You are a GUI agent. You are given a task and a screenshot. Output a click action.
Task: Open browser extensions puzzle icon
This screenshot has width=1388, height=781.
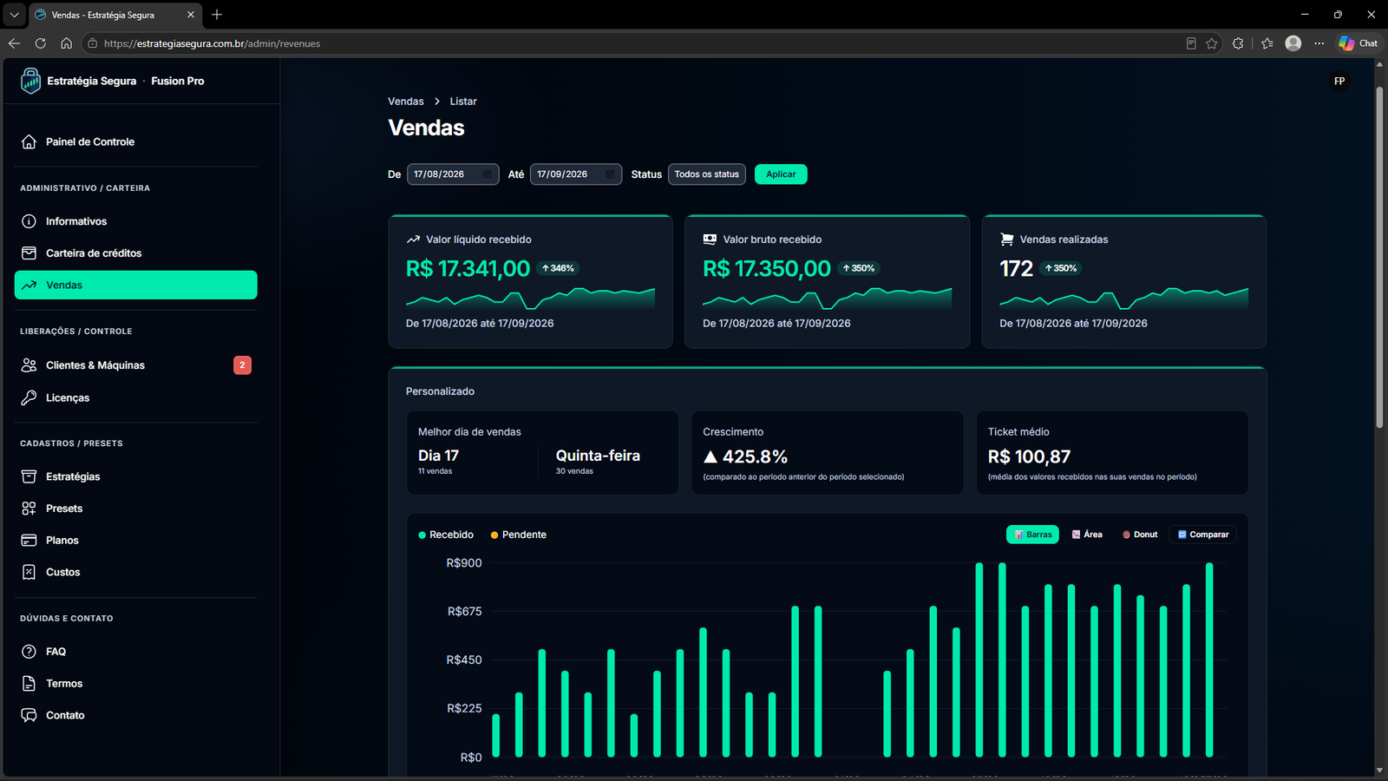(1238, 43)
